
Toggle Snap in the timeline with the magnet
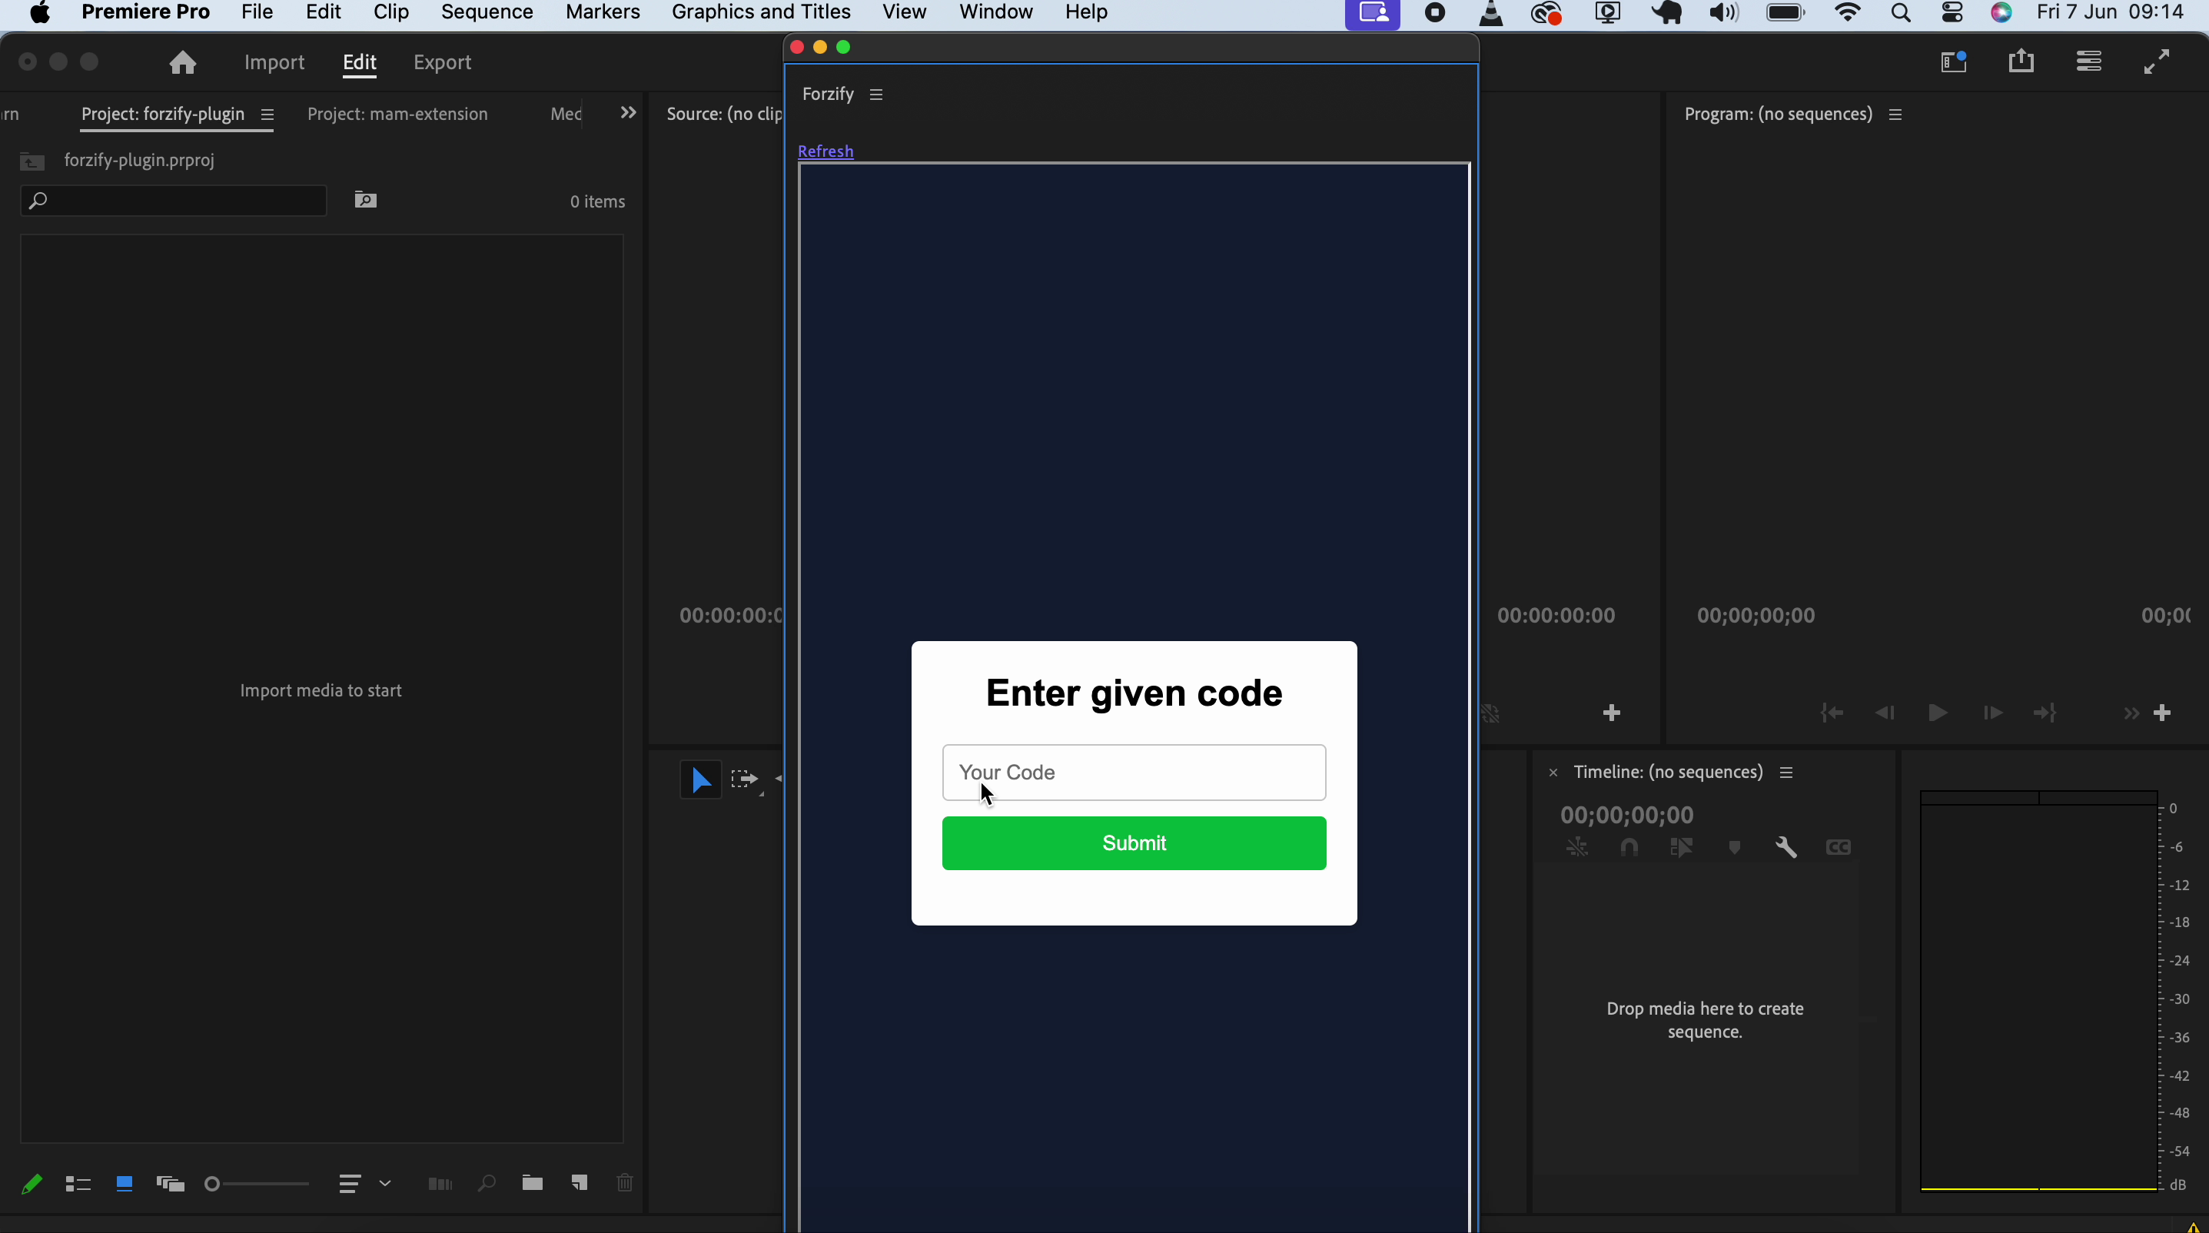click(1629, 848)
